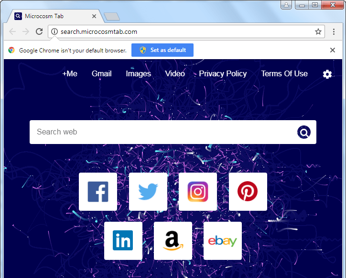Select the Microcosm Tab browser tab
Viewport: 346px width, 278px height.
pos(55,16)
